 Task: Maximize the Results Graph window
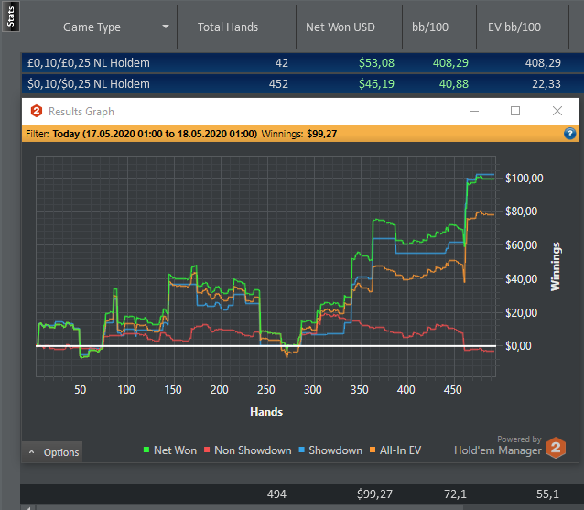point(515,111)
